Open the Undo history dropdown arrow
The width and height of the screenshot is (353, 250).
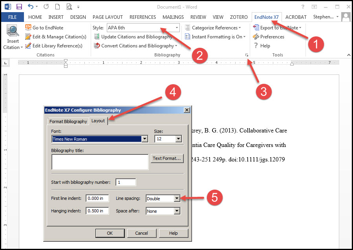tap(37, 7)
